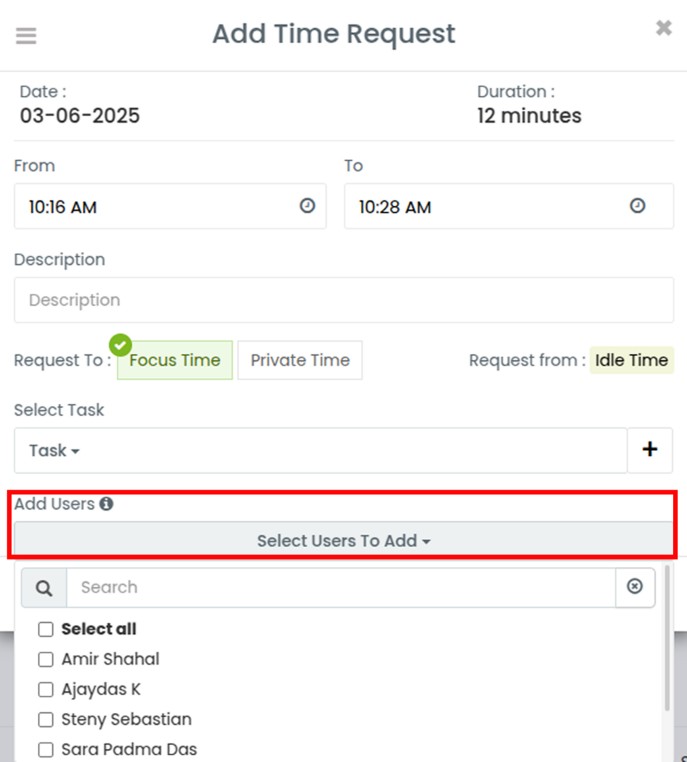The image size is (687, 762).
Task: Select the Focus Time option
Action: 175,360
